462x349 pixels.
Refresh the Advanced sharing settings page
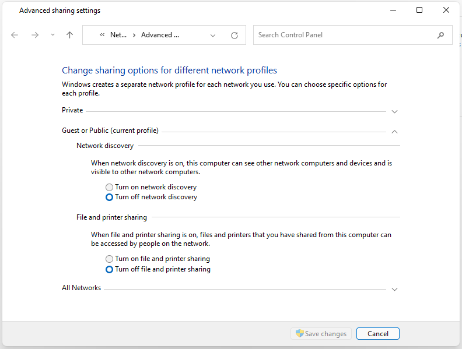235,35
